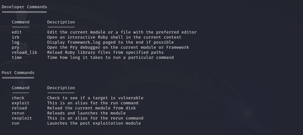
Task: Click 'Description' header under Developer Commands
Action: click(61, 22)
